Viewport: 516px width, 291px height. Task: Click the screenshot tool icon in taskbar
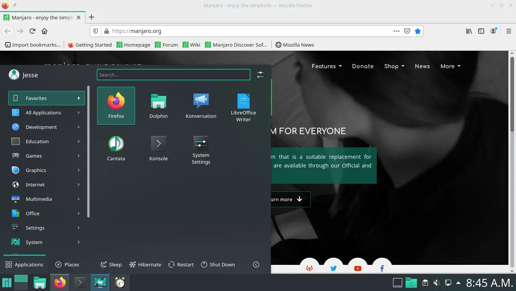coord(100,283)
